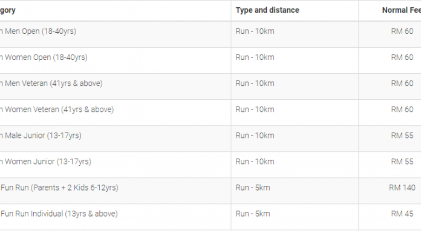The width and height of the screenshot is (421, 233).
Task: Click Fun Run (Parents + 2 Kids 6-12yrs)
Action: point(59,188)
